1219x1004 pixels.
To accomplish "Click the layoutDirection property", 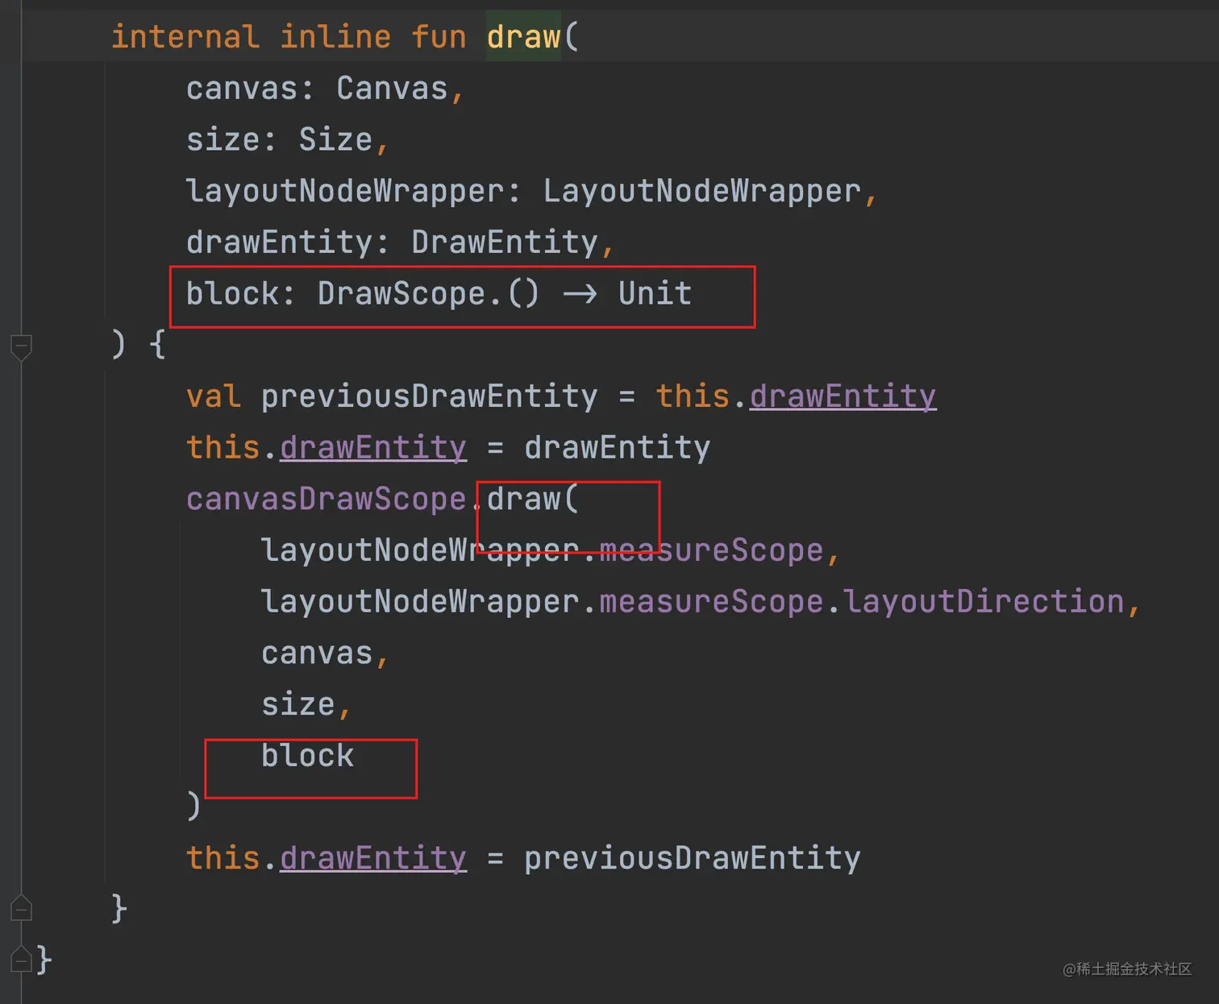I will click(984, 602).
